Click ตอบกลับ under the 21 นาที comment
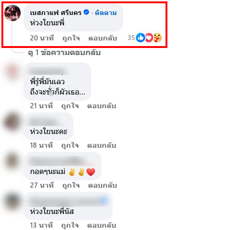 pyautogui.click(x=102, y=106)
